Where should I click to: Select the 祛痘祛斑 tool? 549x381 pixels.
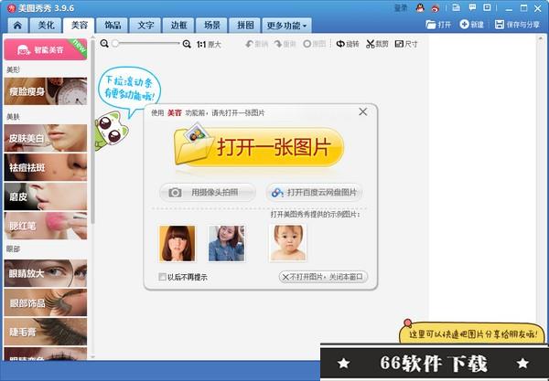[x=46, y=167]
